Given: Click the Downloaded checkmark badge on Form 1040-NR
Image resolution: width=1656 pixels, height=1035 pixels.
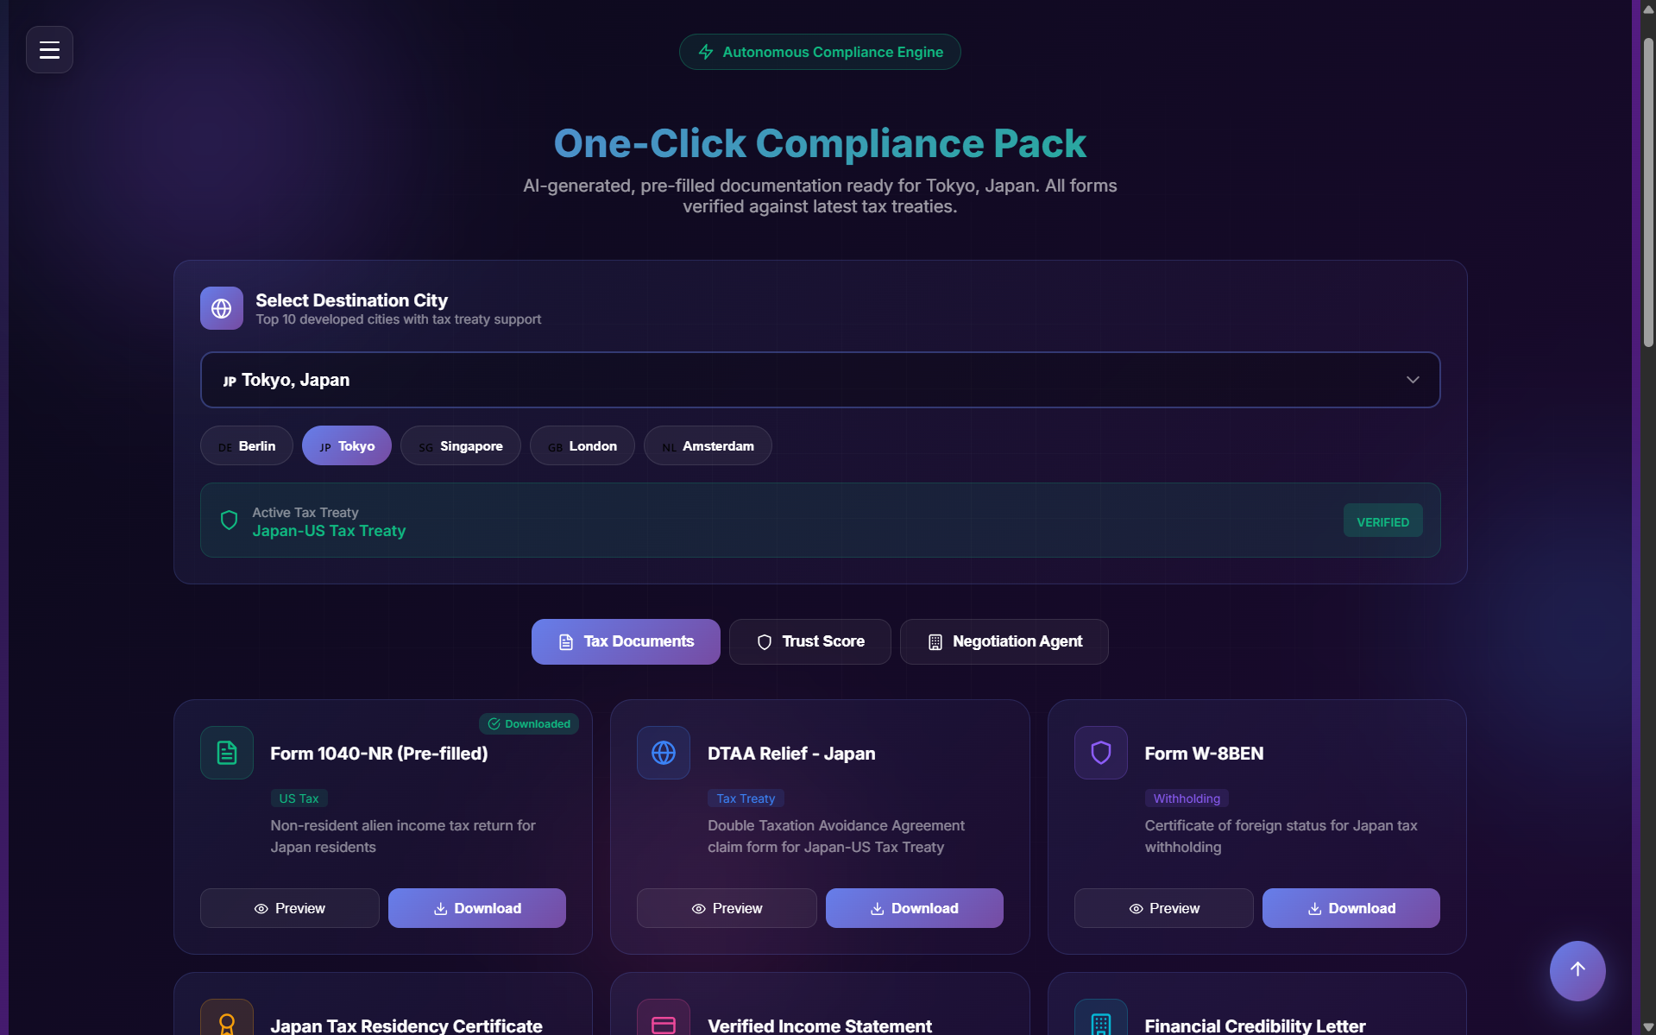Looking at the screenshot, I should click(x=529, y=723).
